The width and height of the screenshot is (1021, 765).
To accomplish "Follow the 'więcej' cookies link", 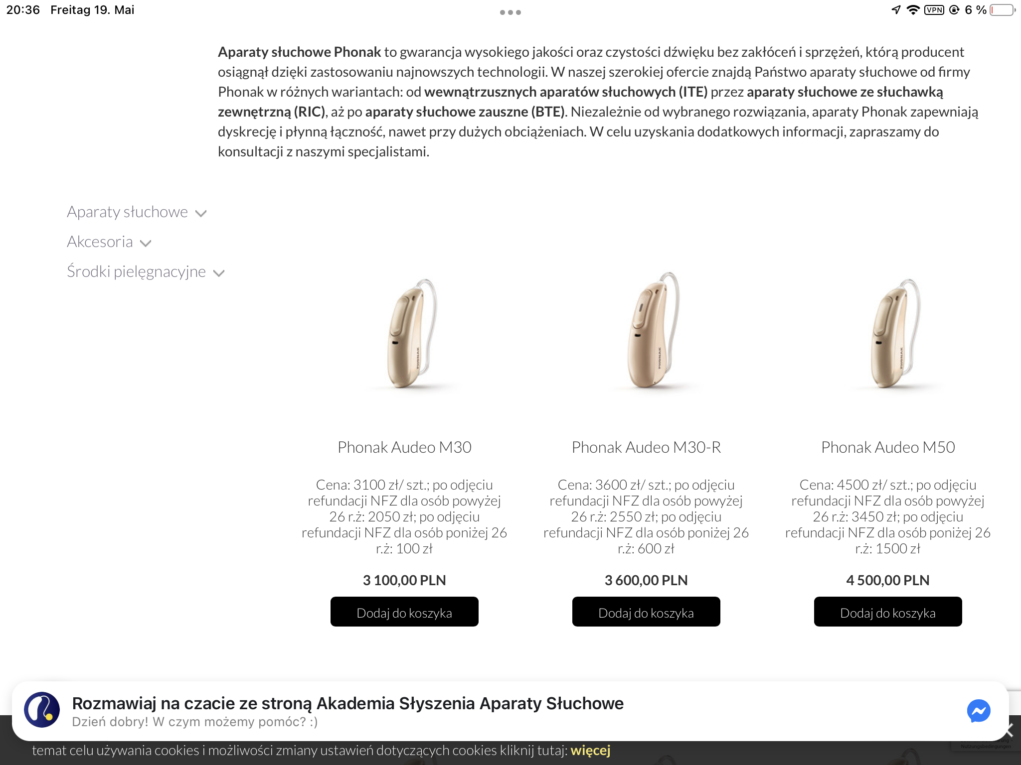I will pyautogui.click(x=590, y=751).
